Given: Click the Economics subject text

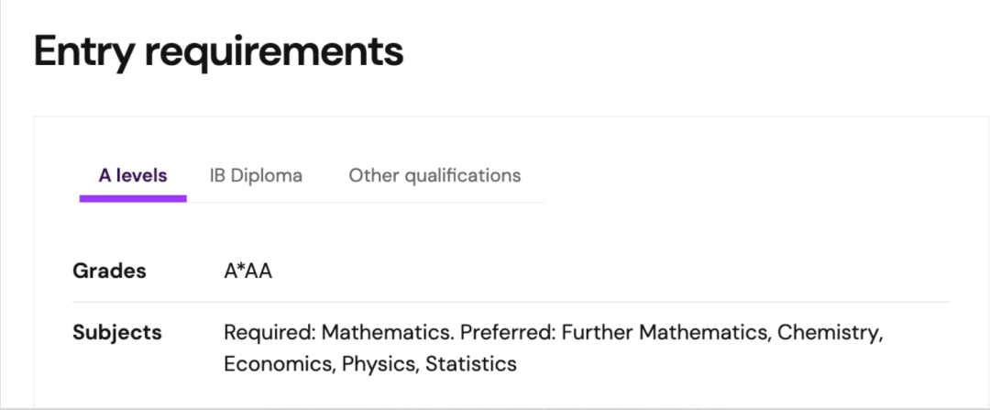Looking at the screenshot, I should (x=280, y=364).
